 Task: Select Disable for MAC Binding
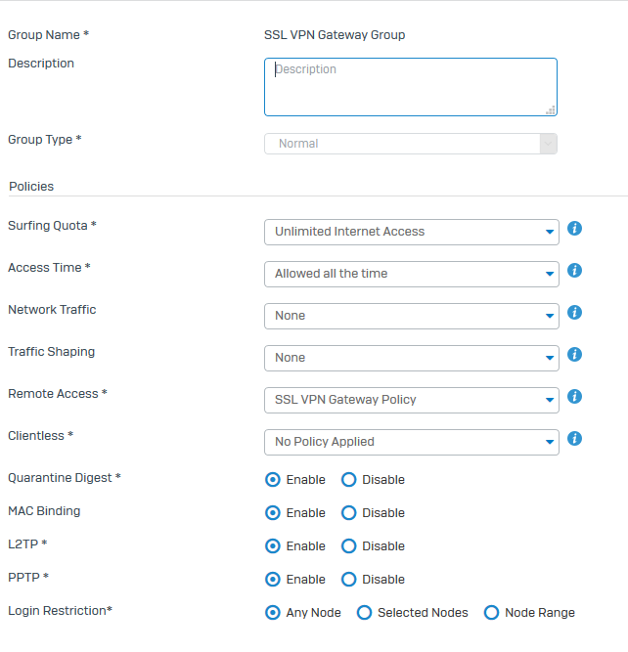(x=348, y=513)
